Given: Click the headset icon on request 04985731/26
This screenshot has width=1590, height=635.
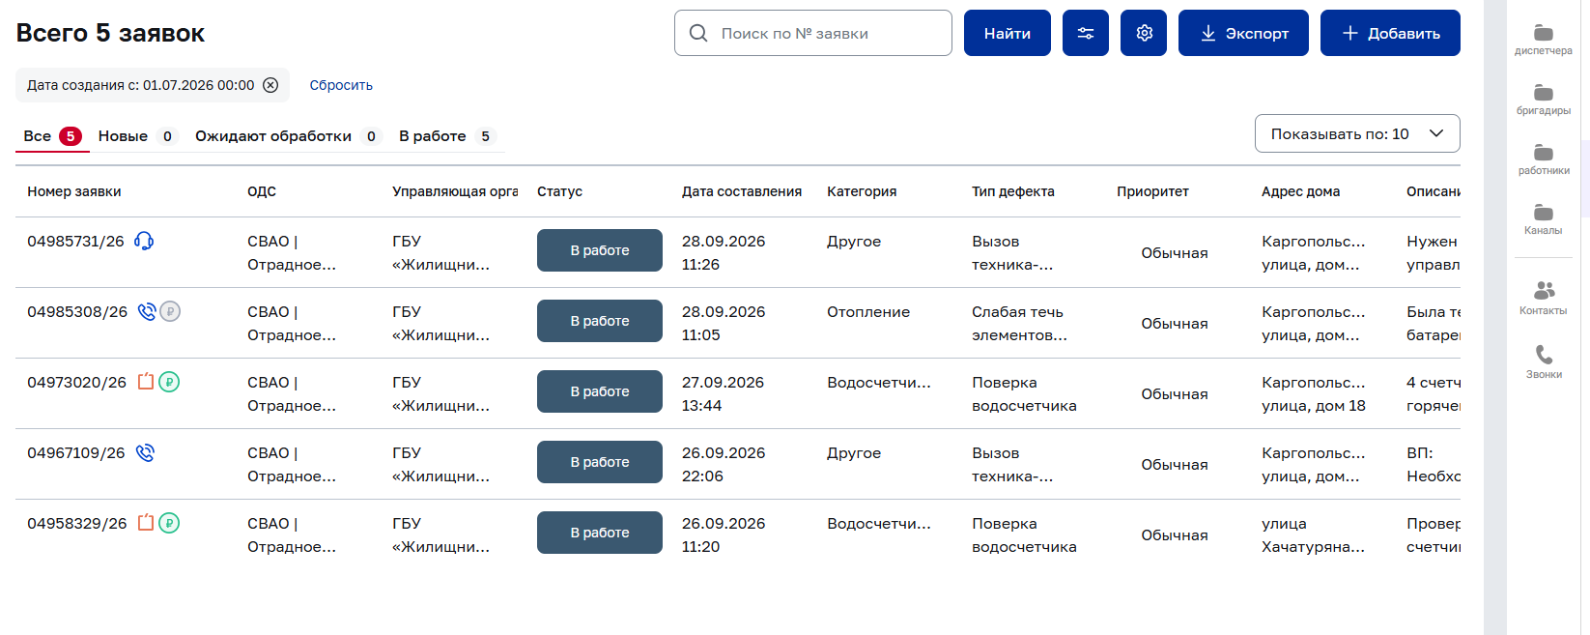Looking at the screenshot, I should [144, 241].
